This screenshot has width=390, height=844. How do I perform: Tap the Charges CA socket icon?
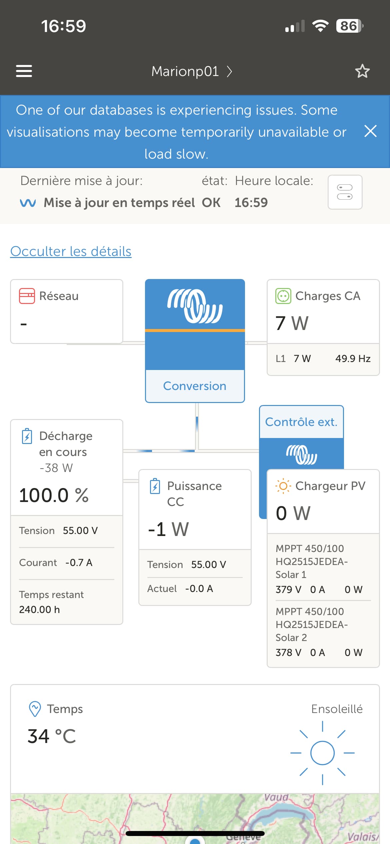click(x=283, y=296)
